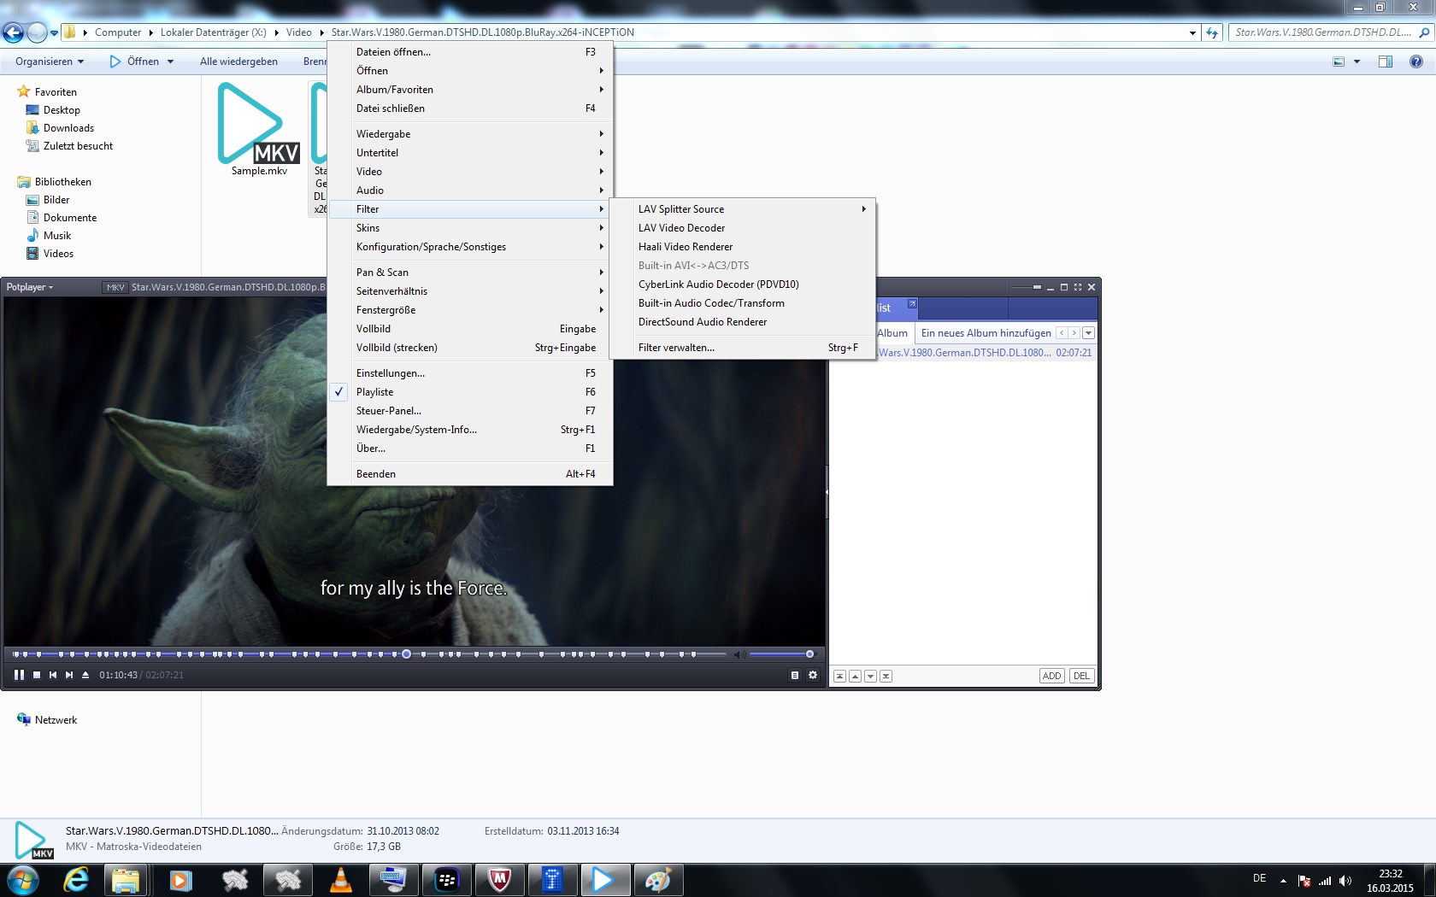Skip to next file in Potplayer
This screenshot has height=897, width=1436.
[x=69, y=675]
